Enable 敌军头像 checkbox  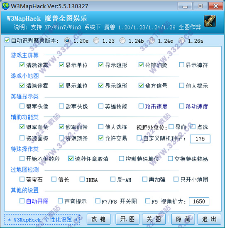[61, 106]
